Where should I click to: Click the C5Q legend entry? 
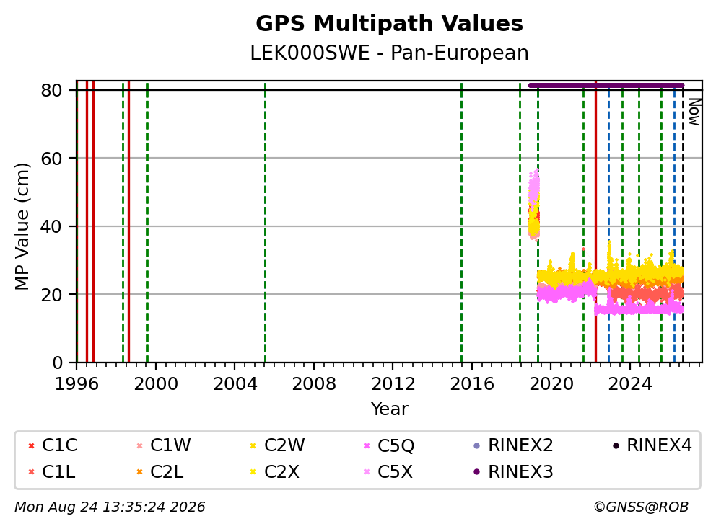(390, 445)
